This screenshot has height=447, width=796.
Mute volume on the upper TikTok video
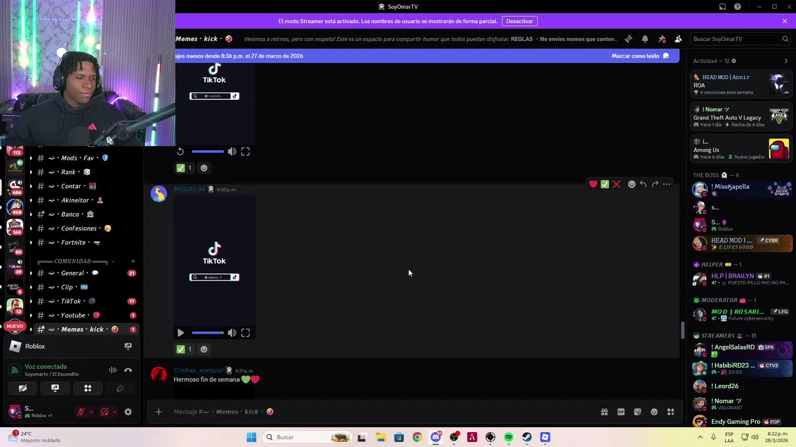point(232,151)
